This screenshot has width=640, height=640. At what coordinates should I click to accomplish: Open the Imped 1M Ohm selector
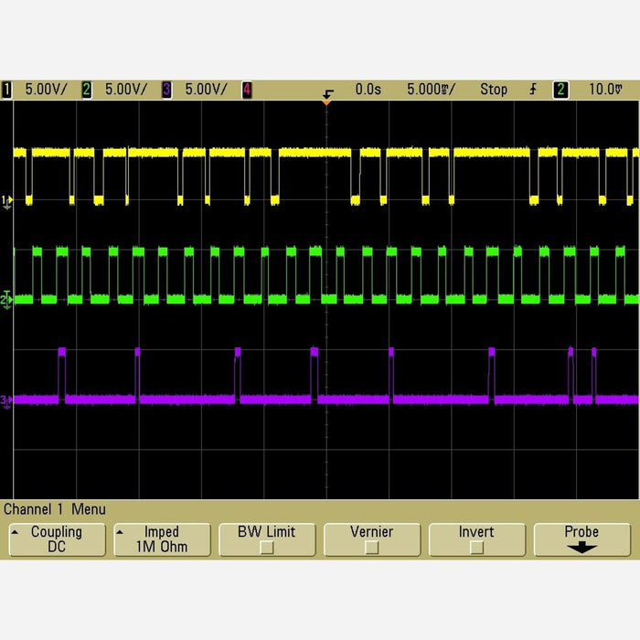(x=162, y=539)
